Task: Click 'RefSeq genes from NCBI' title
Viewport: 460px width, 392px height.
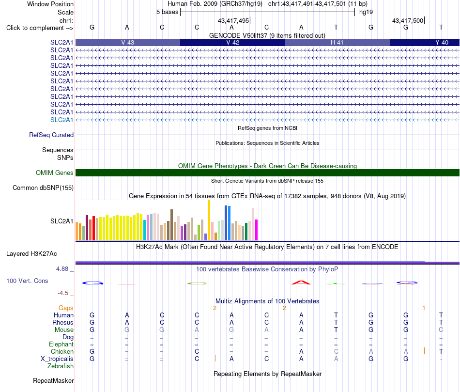Action: (267, 128)
